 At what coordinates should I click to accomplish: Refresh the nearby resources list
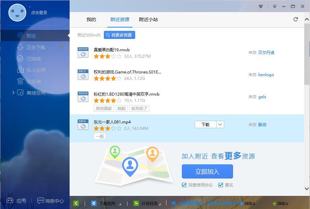[x=296, y=19]
